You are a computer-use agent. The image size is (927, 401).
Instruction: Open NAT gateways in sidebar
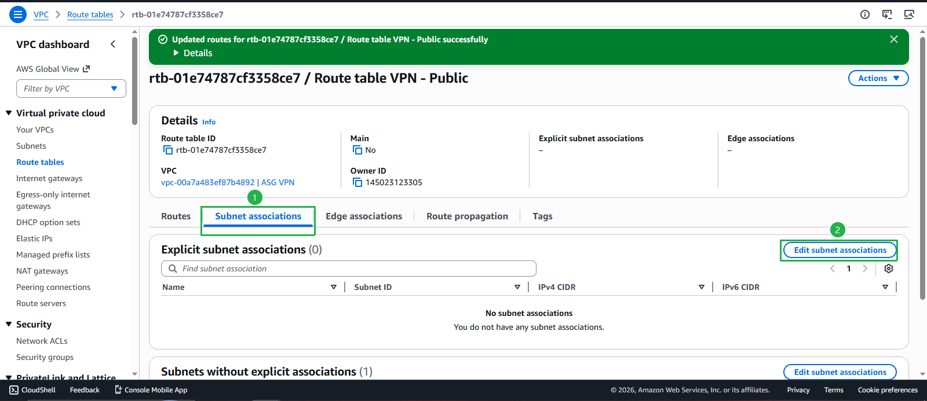42,271
